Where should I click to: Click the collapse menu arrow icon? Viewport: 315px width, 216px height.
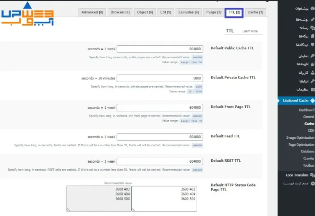(x=313, y=184)
